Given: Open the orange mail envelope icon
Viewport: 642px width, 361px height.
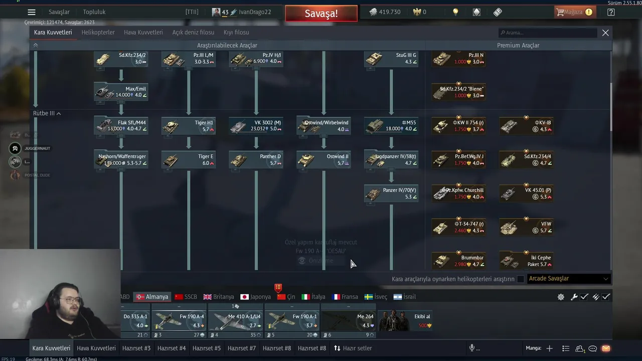Looking at the screenshot, I should [606, 348].
